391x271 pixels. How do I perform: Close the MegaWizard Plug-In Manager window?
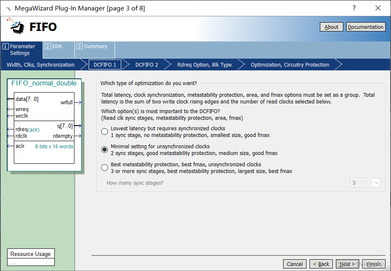coord(378,8)
